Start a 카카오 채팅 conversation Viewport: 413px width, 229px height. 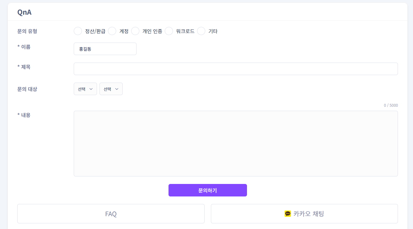(x=304, y=213)
